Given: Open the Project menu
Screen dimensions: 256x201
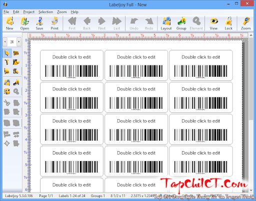Looking at the screenshot, I should [28, 12].
